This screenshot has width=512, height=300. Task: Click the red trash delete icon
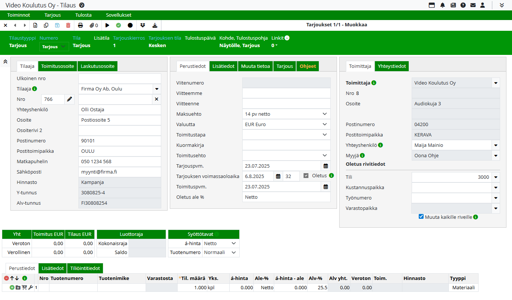68,25
